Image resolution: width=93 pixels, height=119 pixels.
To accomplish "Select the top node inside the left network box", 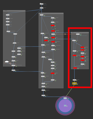I will click(x=8, y=15).
